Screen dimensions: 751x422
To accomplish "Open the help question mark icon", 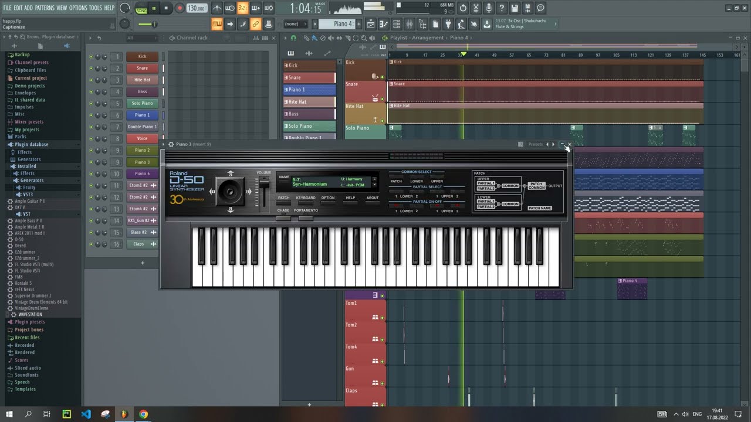I will coord(502,8).
